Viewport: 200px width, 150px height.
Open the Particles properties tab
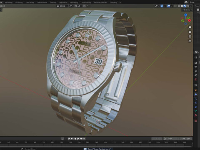[196, 99]
